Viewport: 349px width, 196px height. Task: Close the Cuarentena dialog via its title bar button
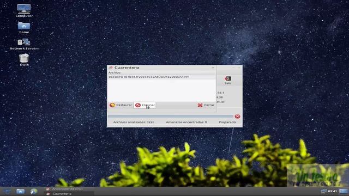click(x=213, y=68)
